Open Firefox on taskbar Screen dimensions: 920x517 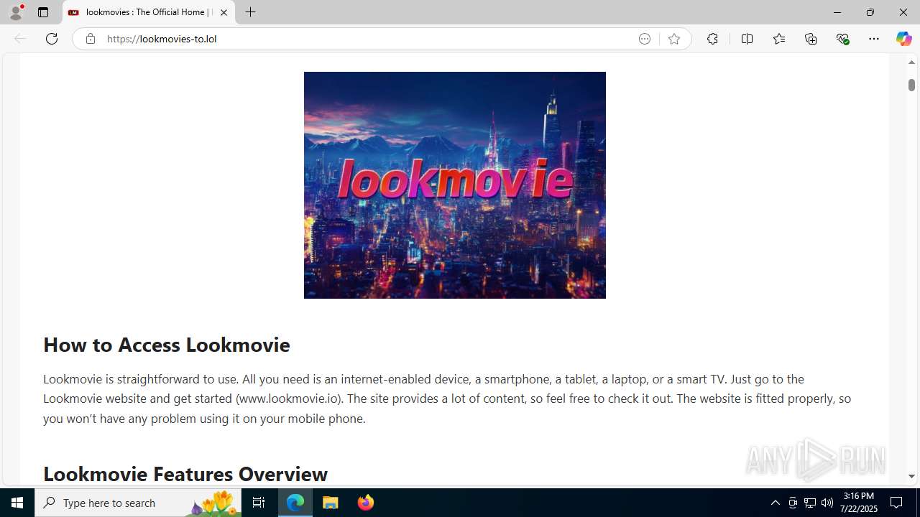(366, 503)
